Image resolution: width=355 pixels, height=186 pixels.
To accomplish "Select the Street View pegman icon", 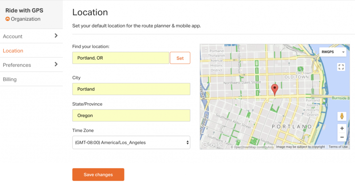I will coord(341,116).
